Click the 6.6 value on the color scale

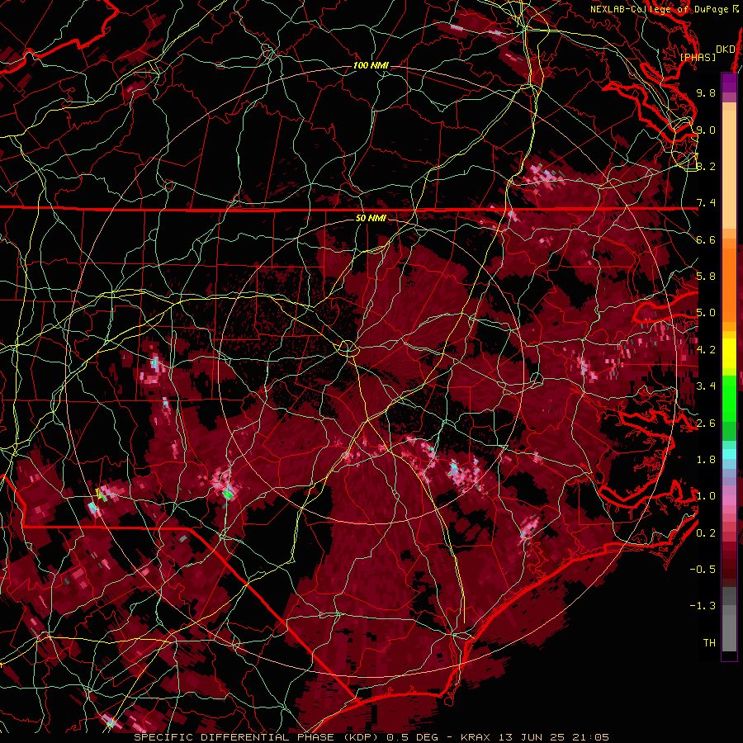pos(706,239)
